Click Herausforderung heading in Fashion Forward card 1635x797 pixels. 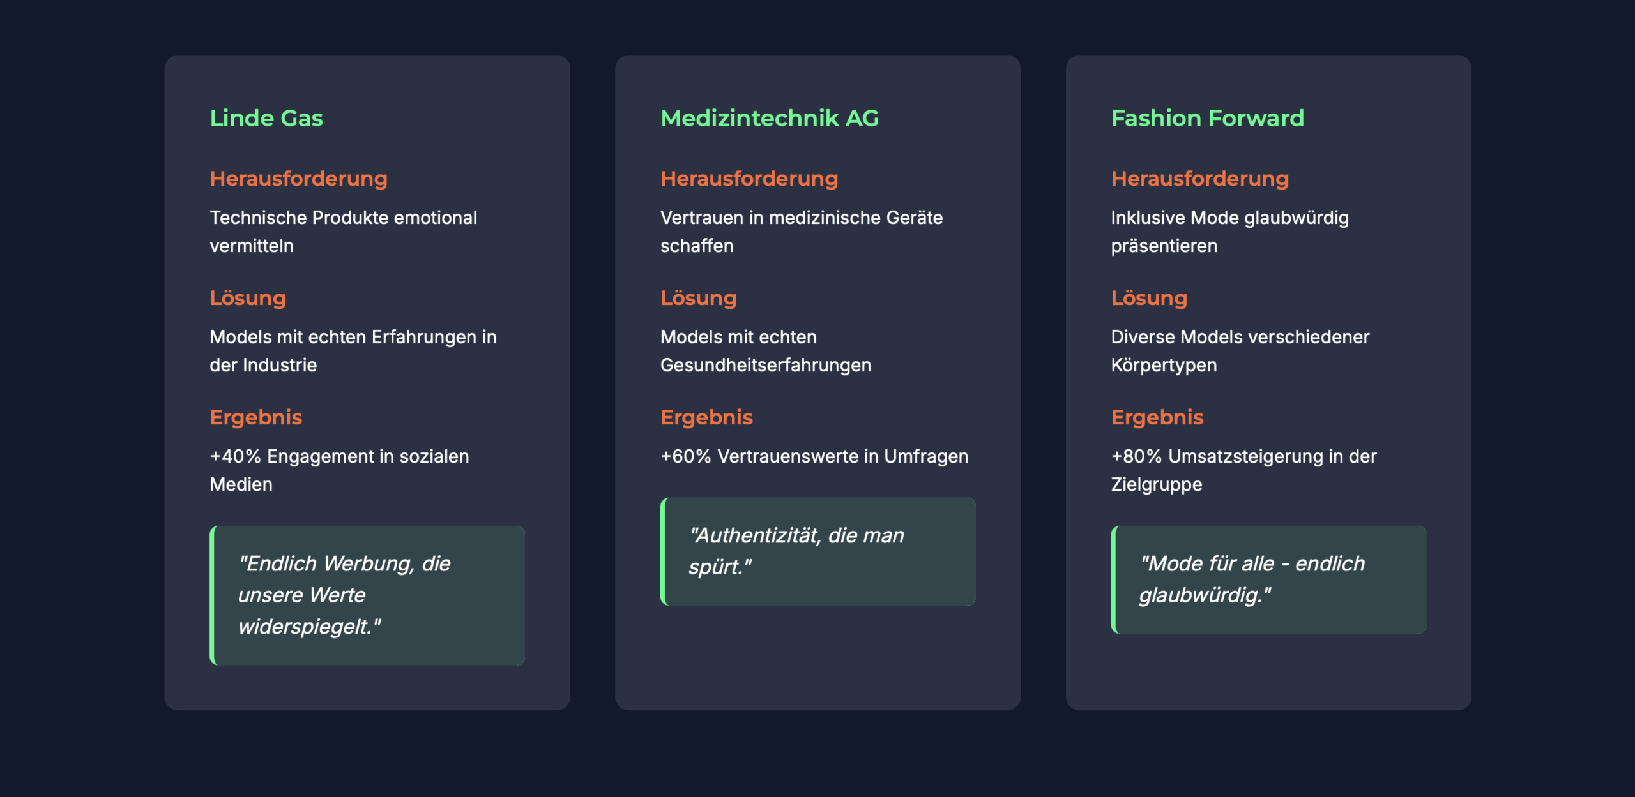(1200, 179)
